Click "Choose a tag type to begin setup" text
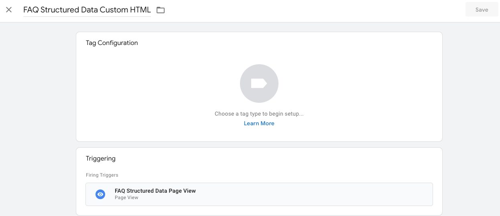 [259, 114]
